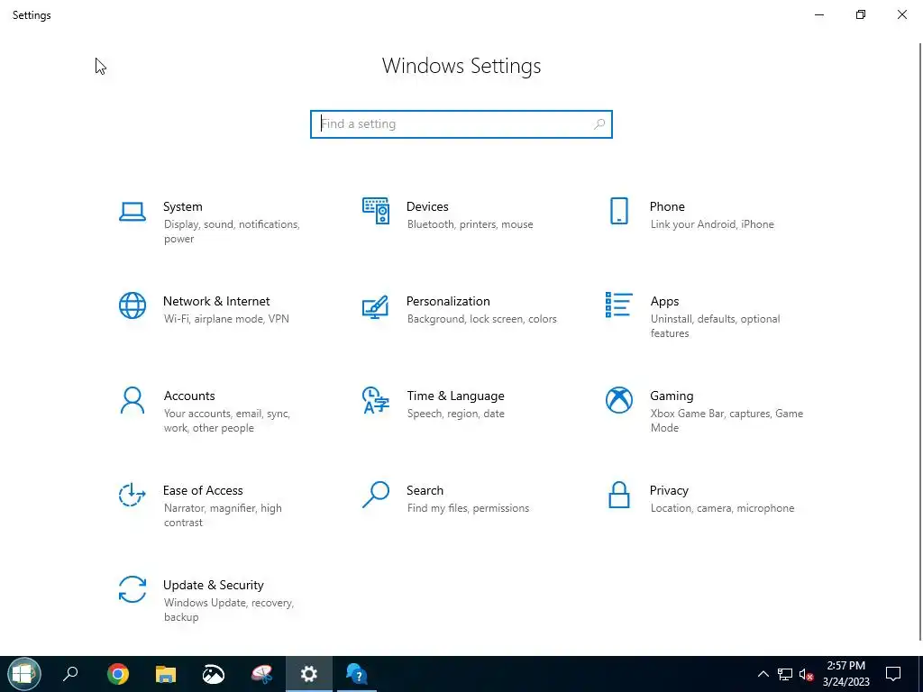
Task: Restore down the Settings window
Action: (861, 14)
